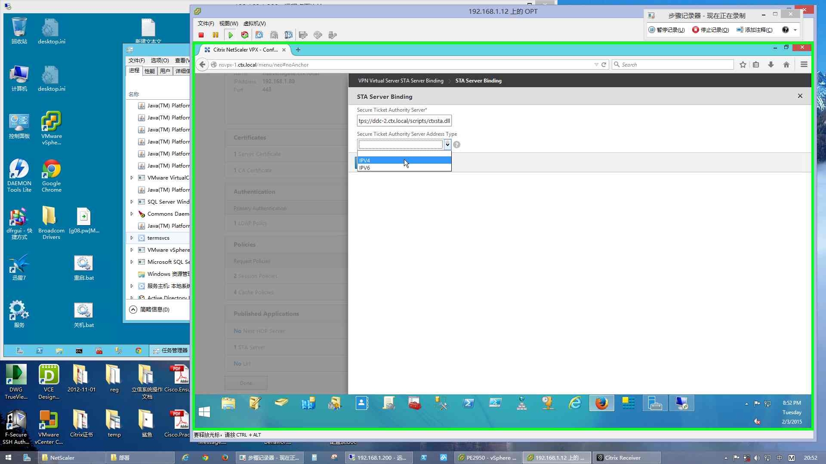This screenshot has width=826, height=464.
Task: Open 关机.bat desktop file
Action: coord(83,315)
